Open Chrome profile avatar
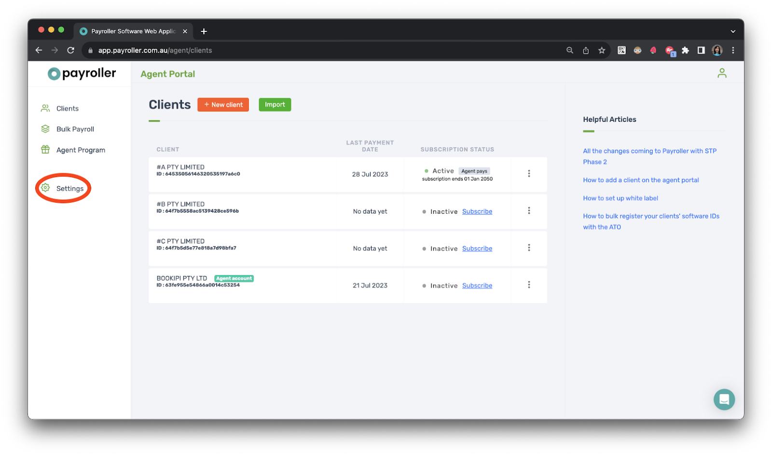 point(717,50)
